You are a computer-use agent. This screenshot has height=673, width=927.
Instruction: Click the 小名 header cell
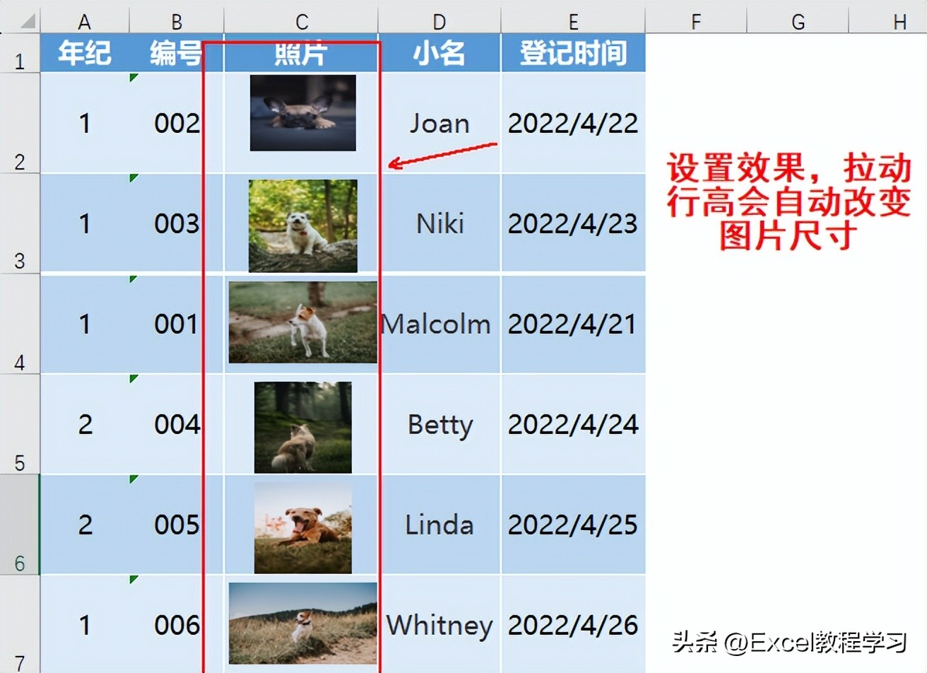pyautogui.click(x=439, y=53)
